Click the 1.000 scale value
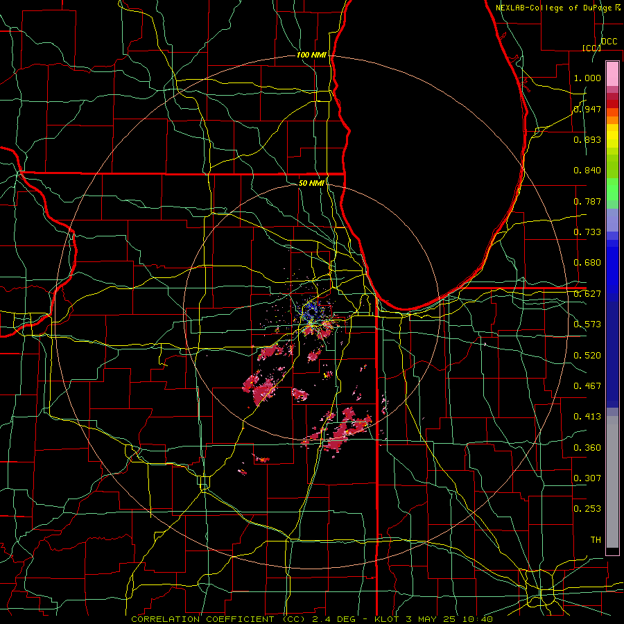 click(x=587, y=78)
